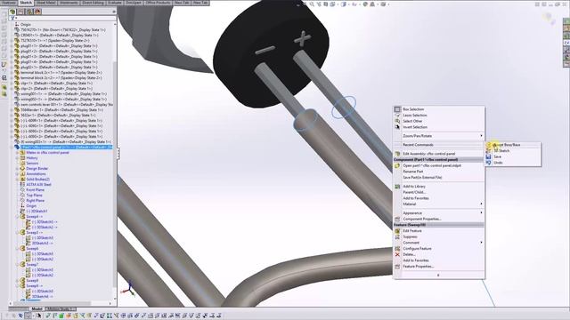
Task: Open the DimXpertManager tab icon
Action: [x=37, y=12]
